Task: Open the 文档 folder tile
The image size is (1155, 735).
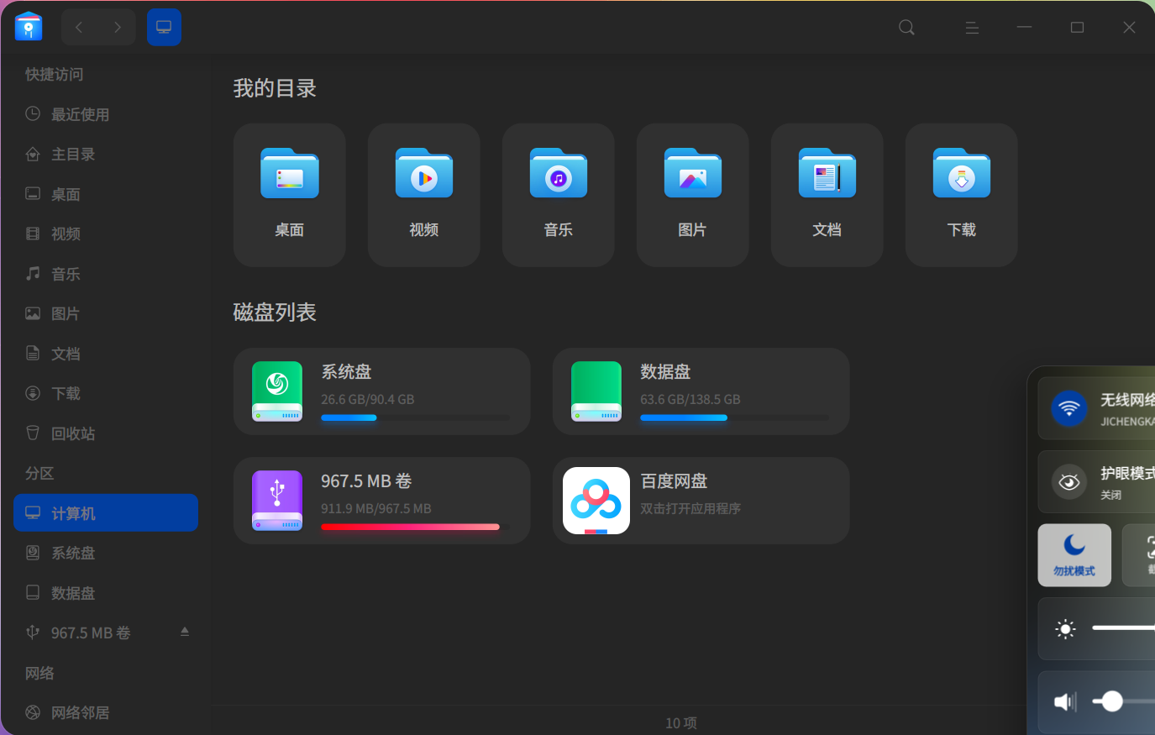Action: [827, 195]
